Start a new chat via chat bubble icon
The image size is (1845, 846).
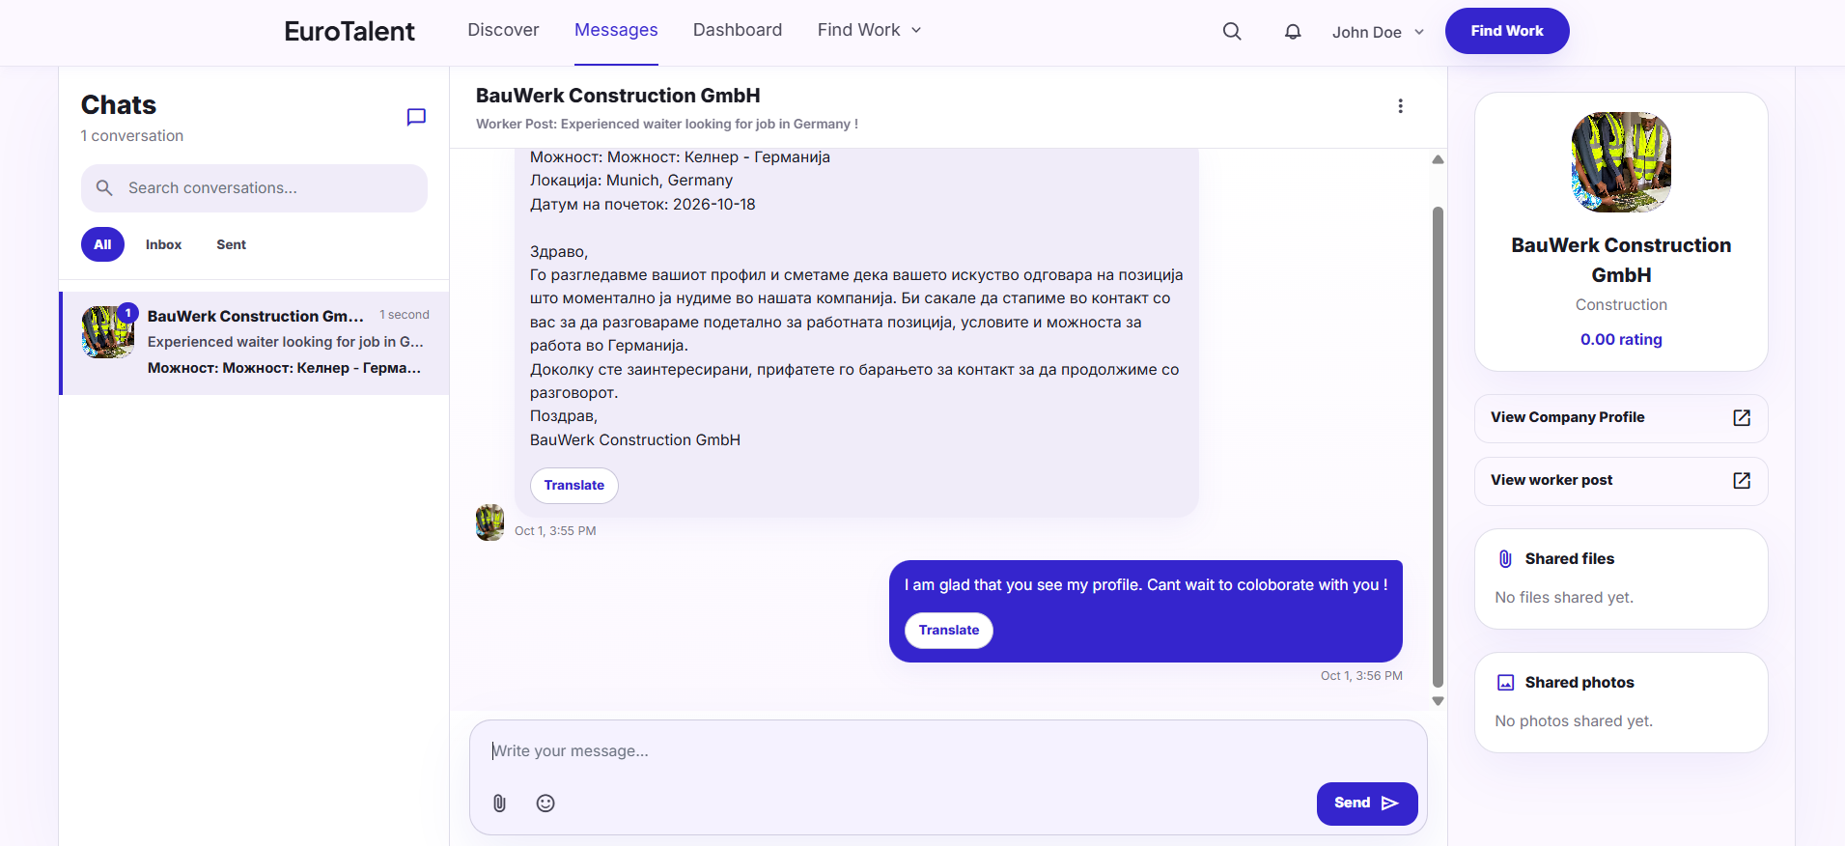(x=416, y=117)
